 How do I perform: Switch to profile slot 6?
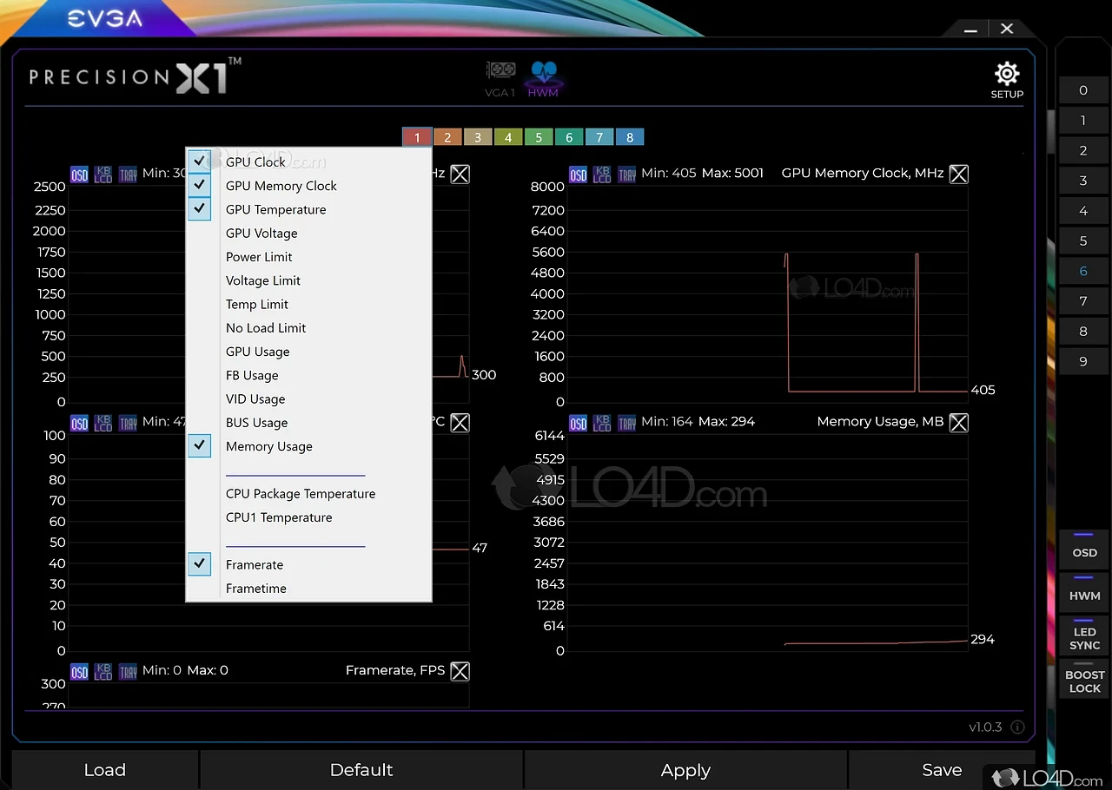(x=1083, y=271)
